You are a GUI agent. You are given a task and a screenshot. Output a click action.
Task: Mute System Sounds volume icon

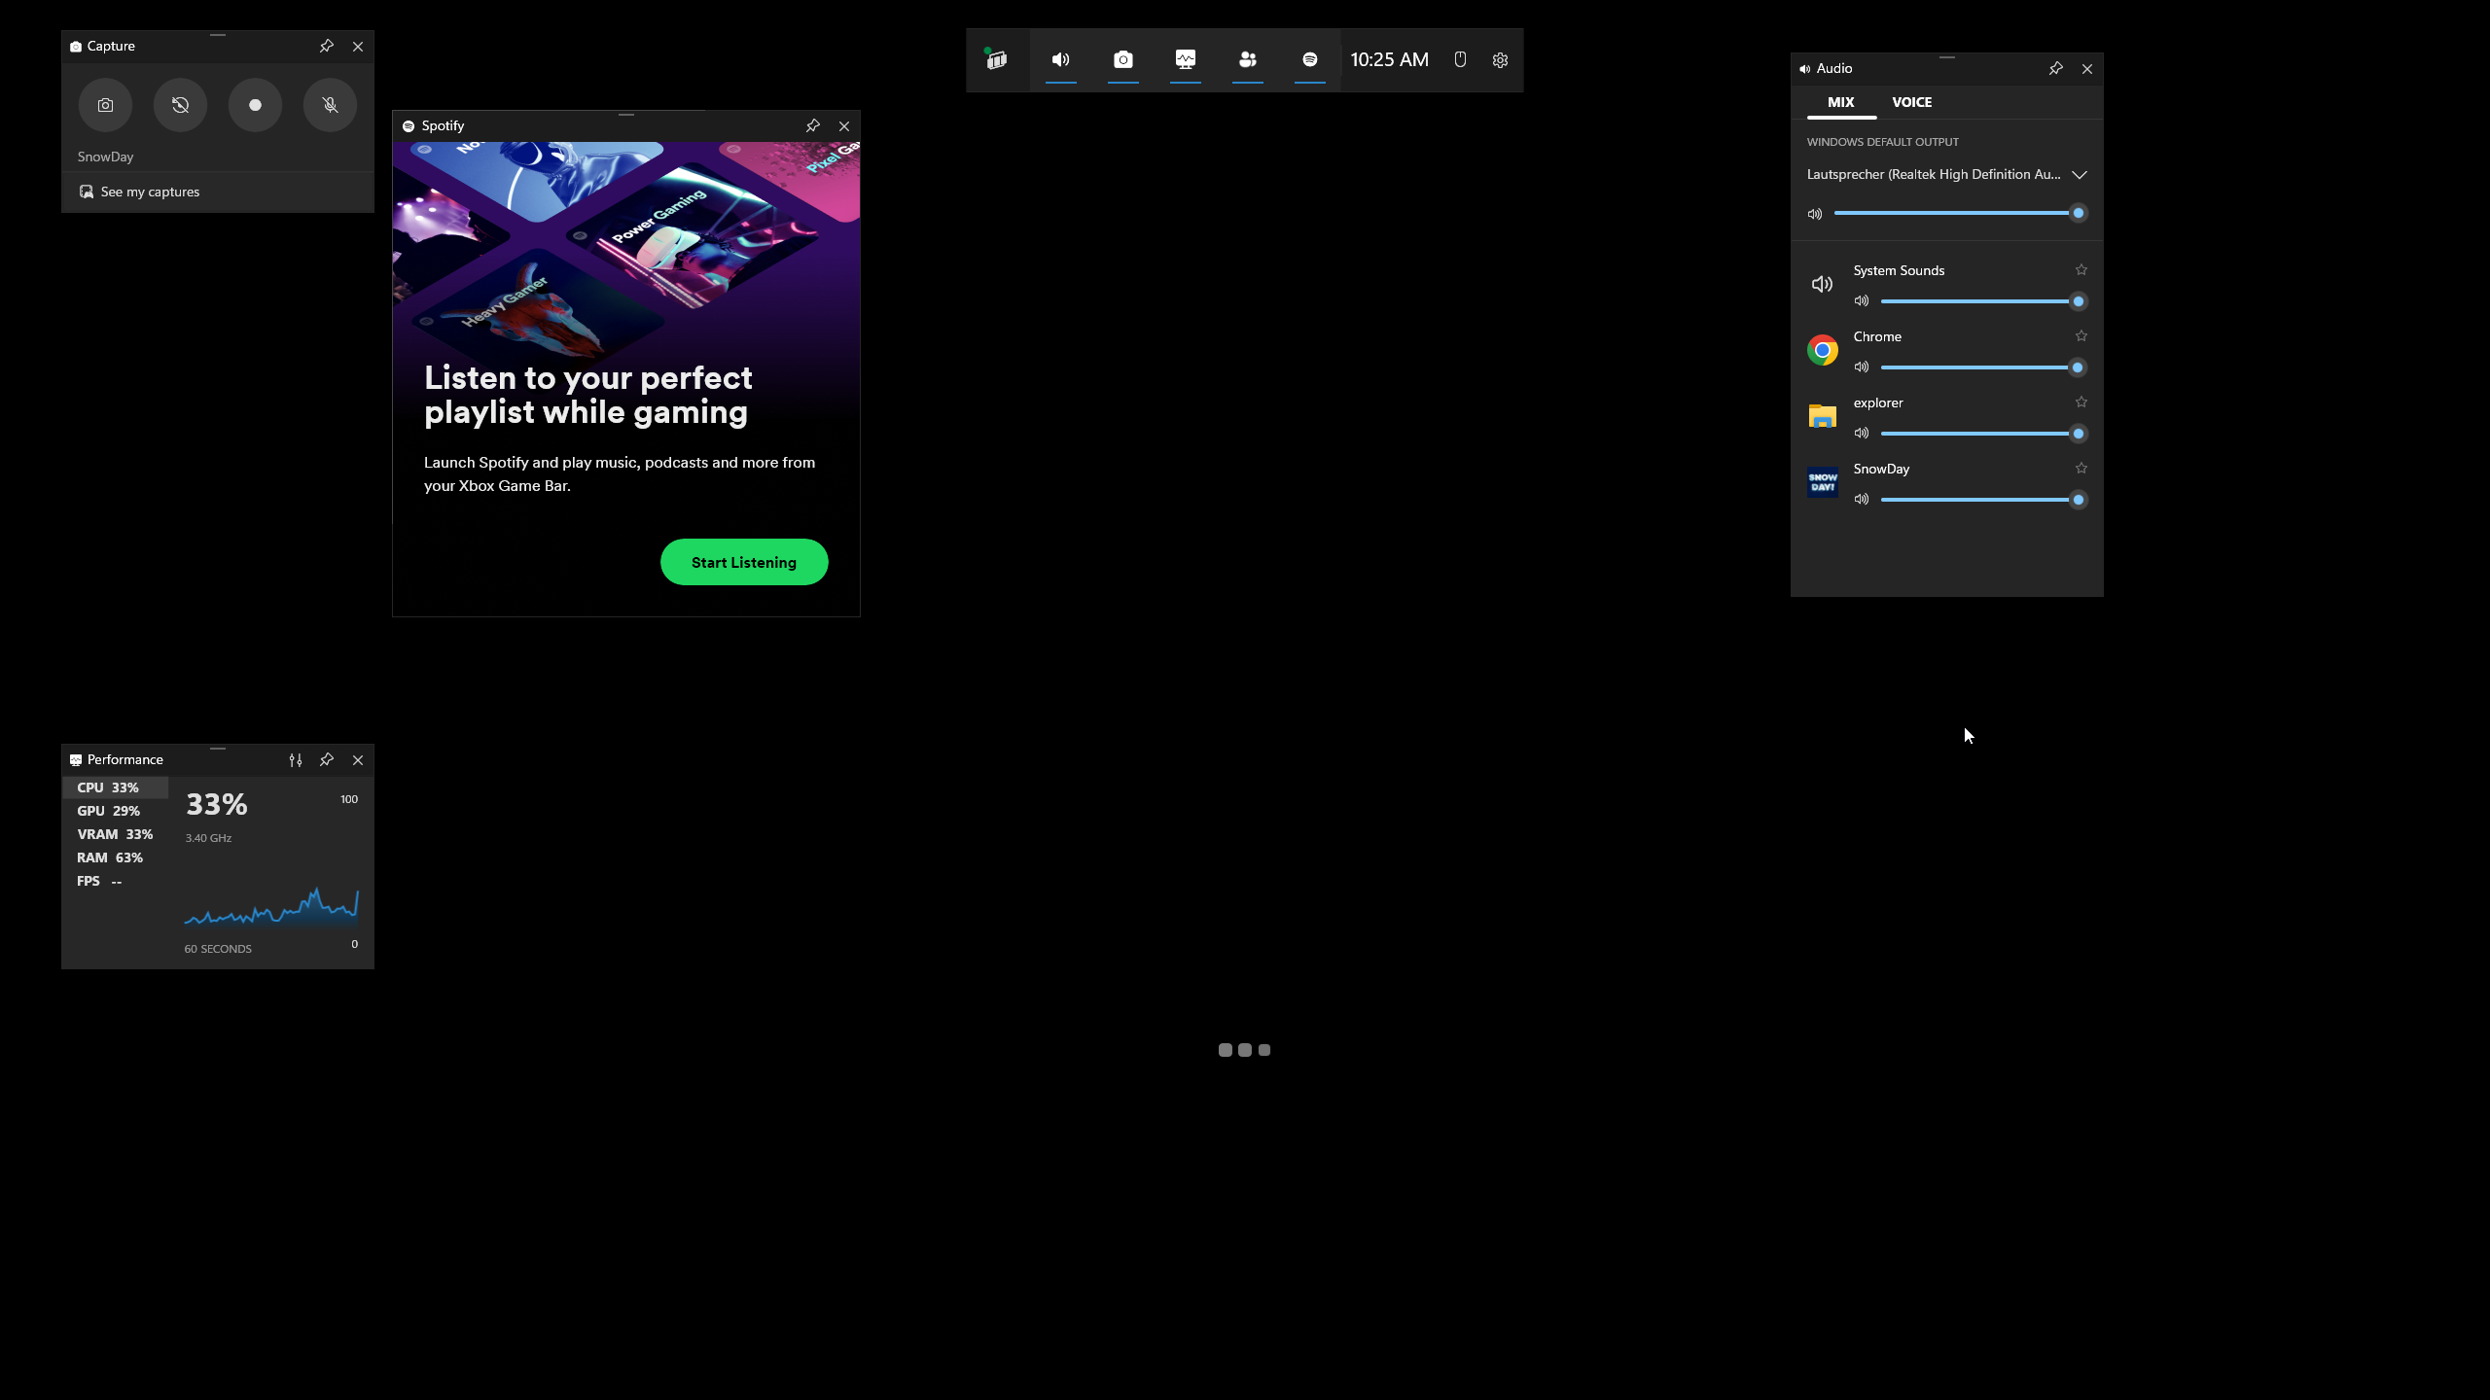1862,301
